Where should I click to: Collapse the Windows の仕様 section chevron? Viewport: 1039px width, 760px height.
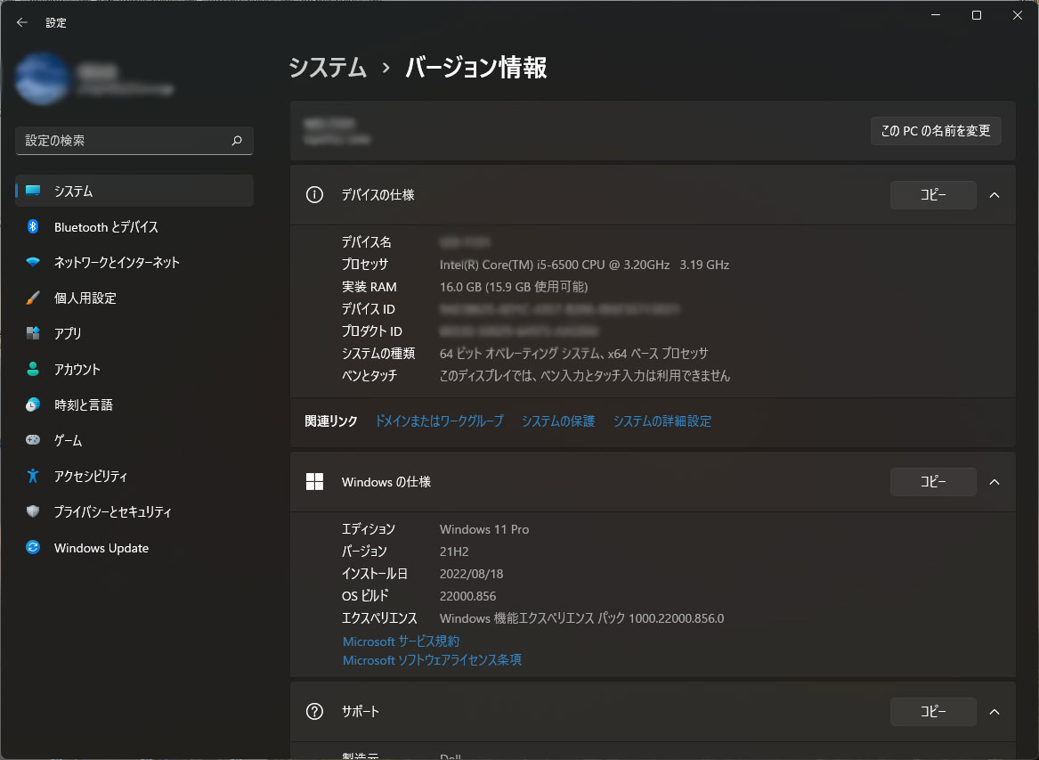coord(994,481)
